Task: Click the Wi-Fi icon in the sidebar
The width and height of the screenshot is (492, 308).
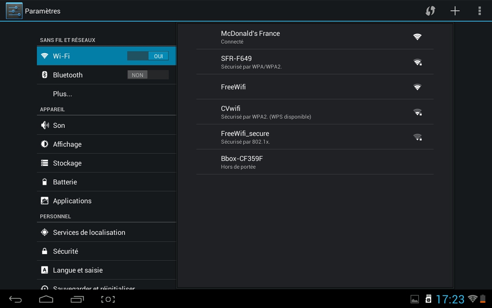Action: [x=45, y=56]
